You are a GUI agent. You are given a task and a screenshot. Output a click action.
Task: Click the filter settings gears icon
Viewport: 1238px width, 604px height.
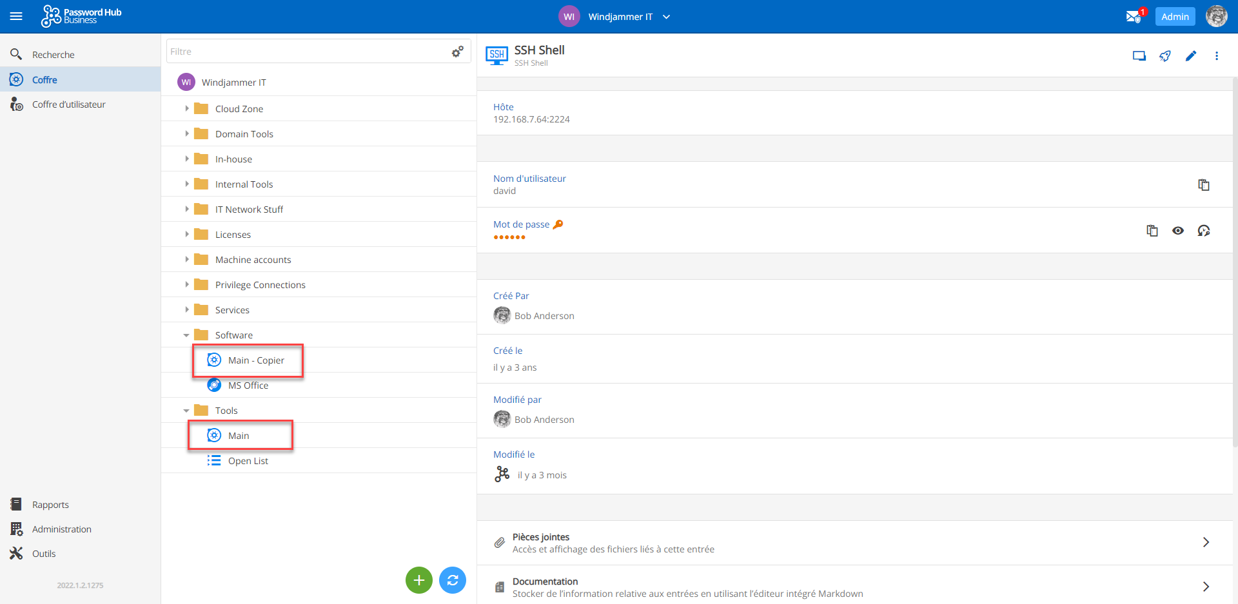coord(457,52)
